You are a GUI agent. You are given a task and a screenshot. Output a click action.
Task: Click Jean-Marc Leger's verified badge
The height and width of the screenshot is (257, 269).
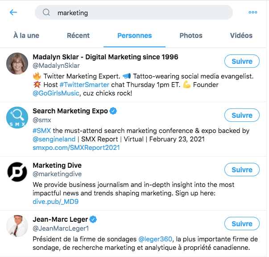pos(93,220)
